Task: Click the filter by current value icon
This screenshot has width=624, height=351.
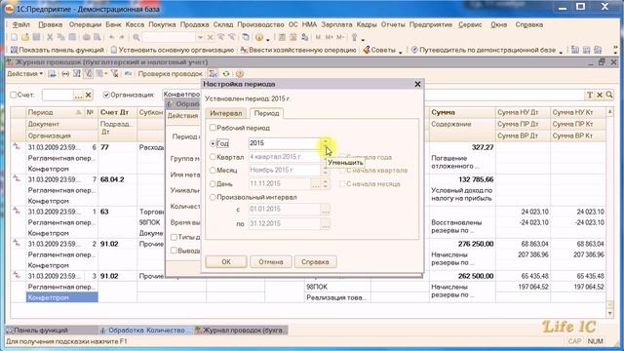Action: coord(88,74)
